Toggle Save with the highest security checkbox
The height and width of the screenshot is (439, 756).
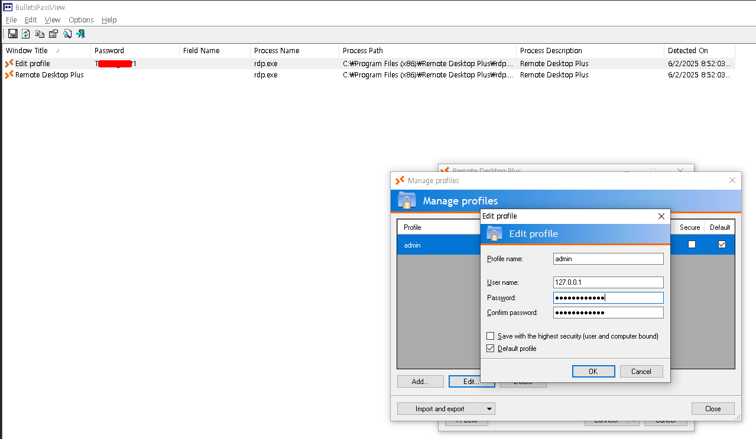490,336
